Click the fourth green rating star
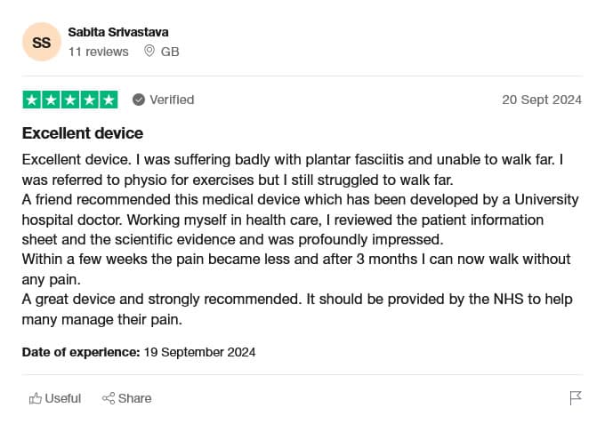The width and height of the screenshot is (605, 424). click(x=89, y=100)
